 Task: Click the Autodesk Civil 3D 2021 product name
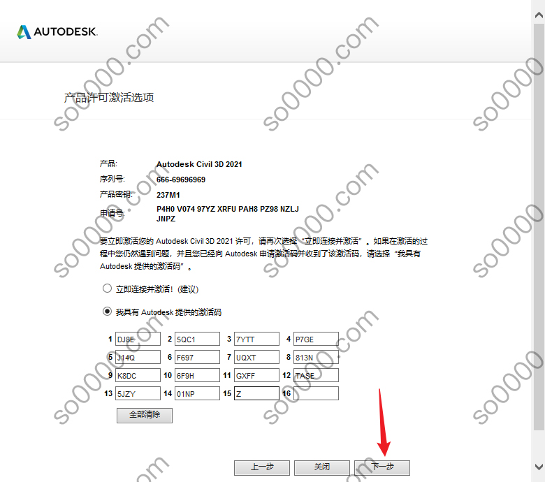(199, 164)
